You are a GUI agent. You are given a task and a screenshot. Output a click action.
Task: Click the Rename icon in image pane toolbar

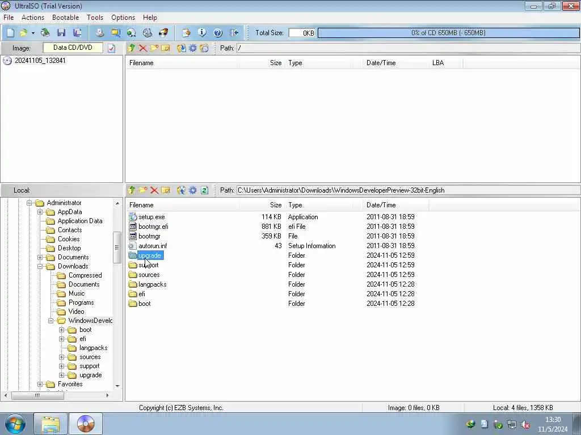click(166, 48)
